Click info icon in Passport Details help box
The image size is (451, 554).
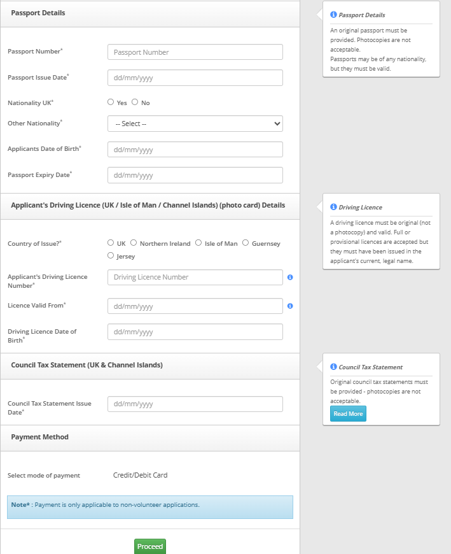(x=333, y=15)
